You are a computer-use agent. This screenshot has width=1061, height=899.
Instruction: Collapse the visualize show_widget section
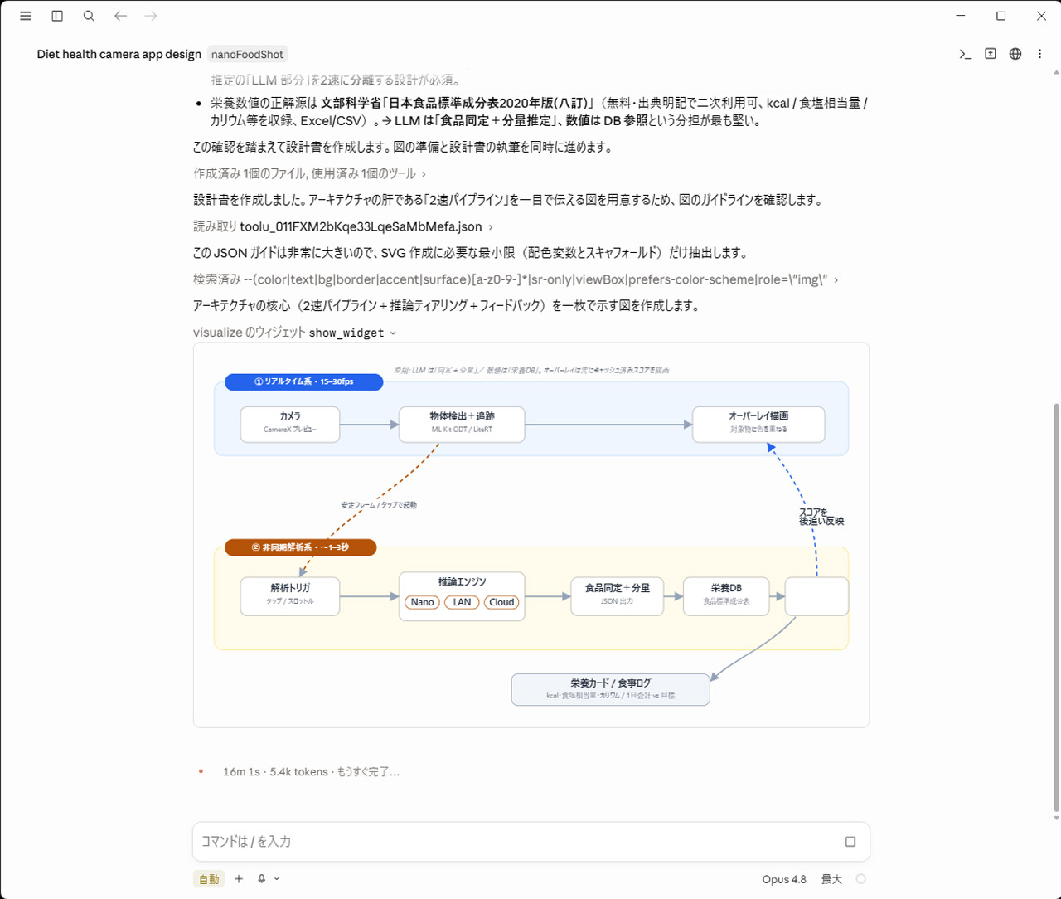click(x=294, y=333)
